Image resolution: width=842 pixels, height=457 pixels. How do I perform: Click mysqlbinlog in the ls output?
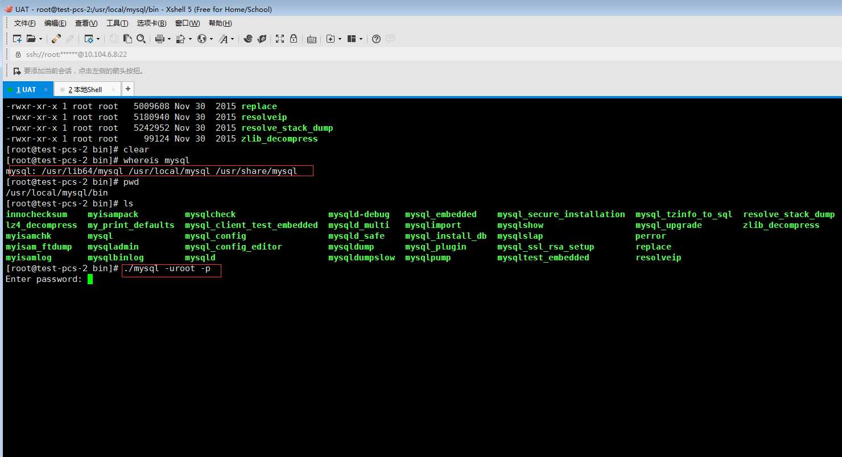click(x=115, y=257)
